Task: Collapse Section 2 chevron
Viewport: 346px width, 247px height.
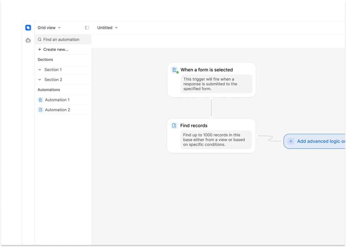Action: click(x=40, y=80)
